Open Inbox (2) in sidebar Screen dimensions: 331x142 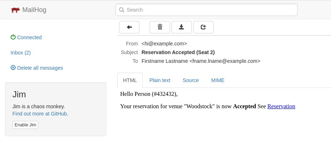(21, 53)
